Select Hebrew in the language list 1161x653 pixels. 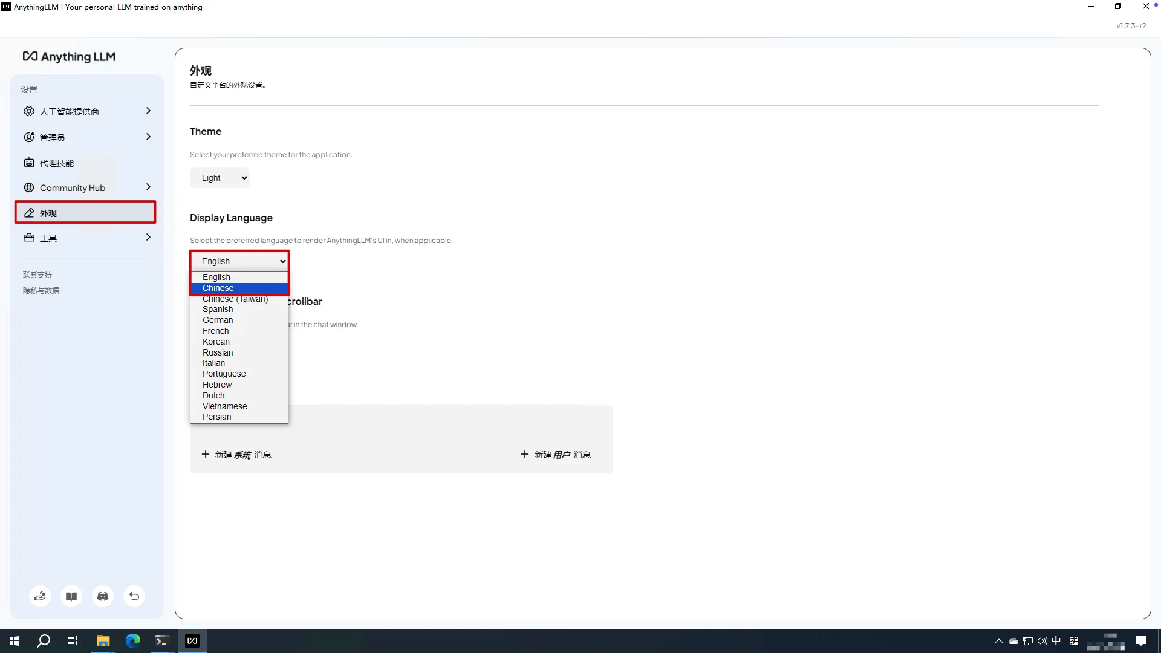click(239, 385)
